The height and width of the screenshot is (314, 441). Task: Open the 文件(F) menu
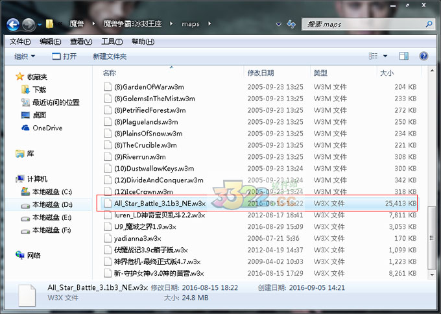click(x=20, y=42)
